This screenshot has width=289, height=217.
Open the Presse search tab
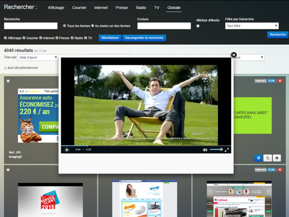point(122,8)
